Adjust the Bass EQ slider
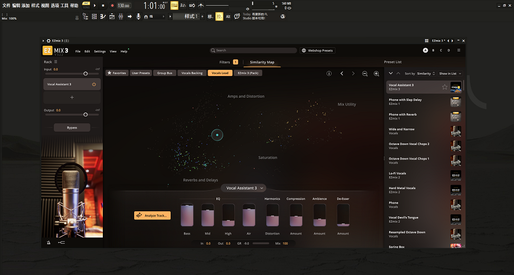The width and height of the screenshot is (514, 275). pos(187,215)
